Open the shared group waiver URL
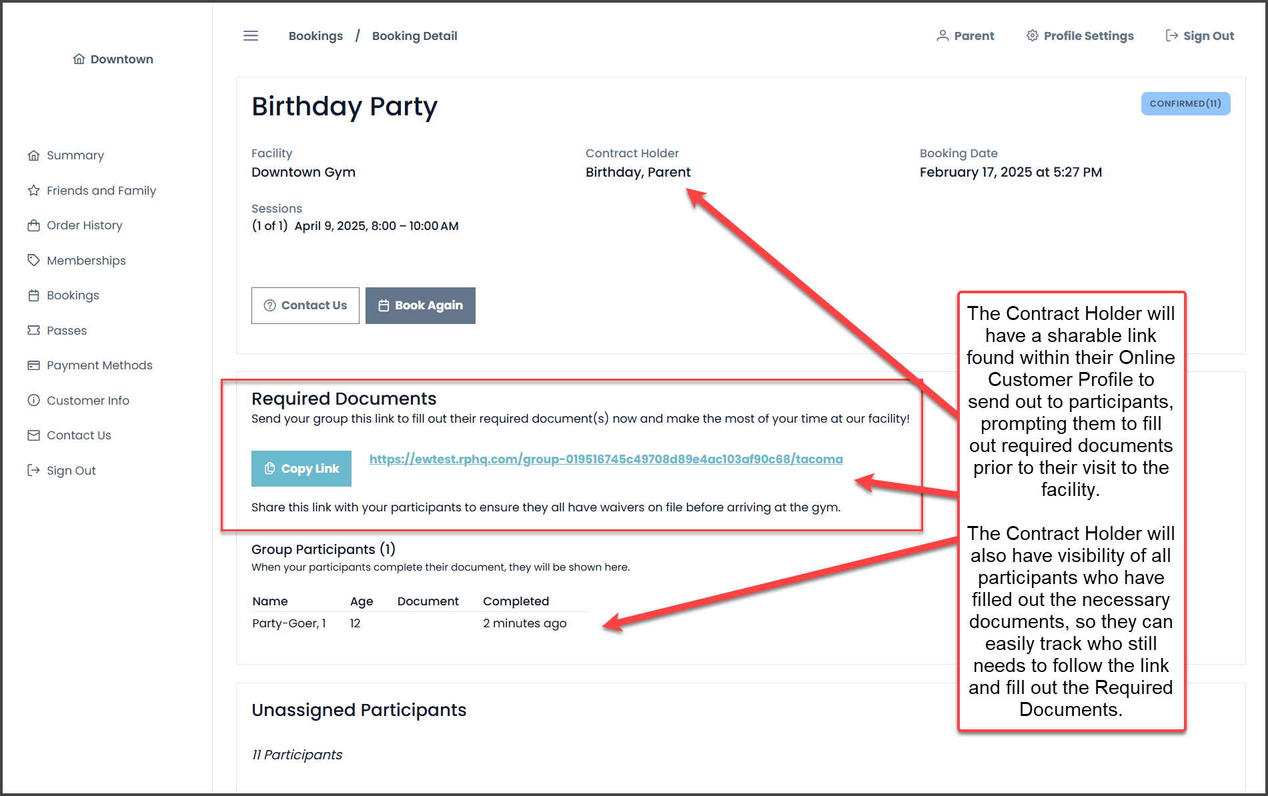This screenshot has width=1268, height=796. 606,459
